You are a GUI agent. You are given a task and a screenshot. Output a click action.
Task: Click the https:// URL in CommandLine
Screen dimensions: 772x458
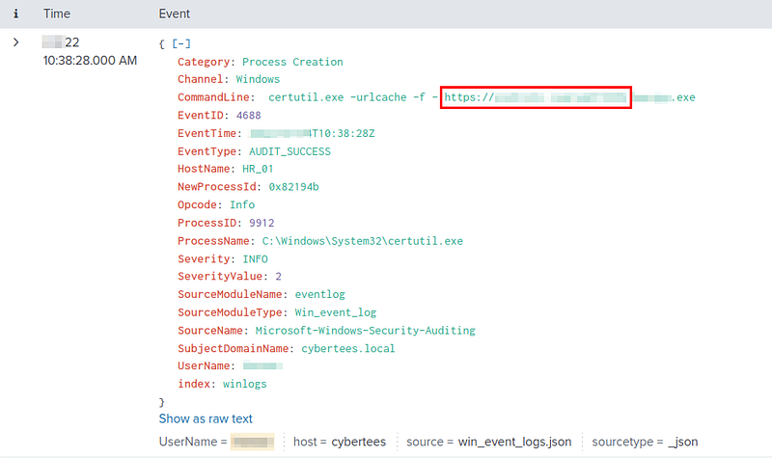coord(536,97)
